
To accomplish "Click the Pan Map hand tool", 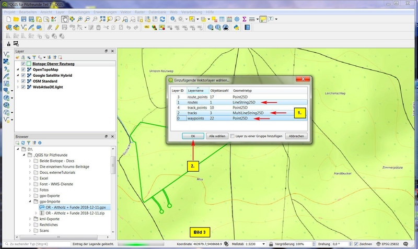I will click(64, 19).
